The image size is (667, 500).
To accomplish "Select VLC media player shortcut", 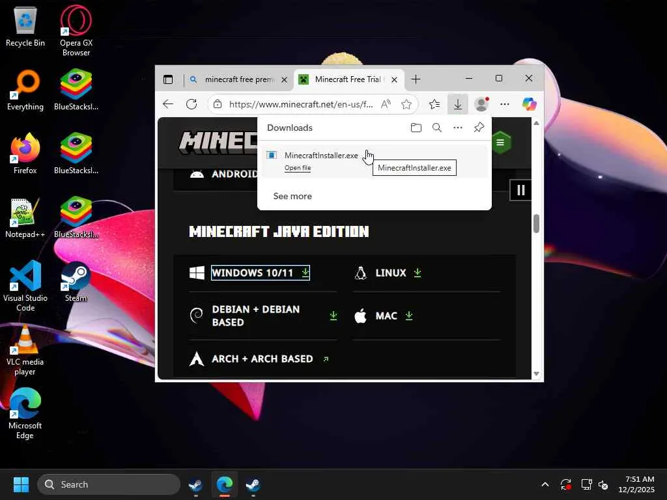I will (25, 350).
